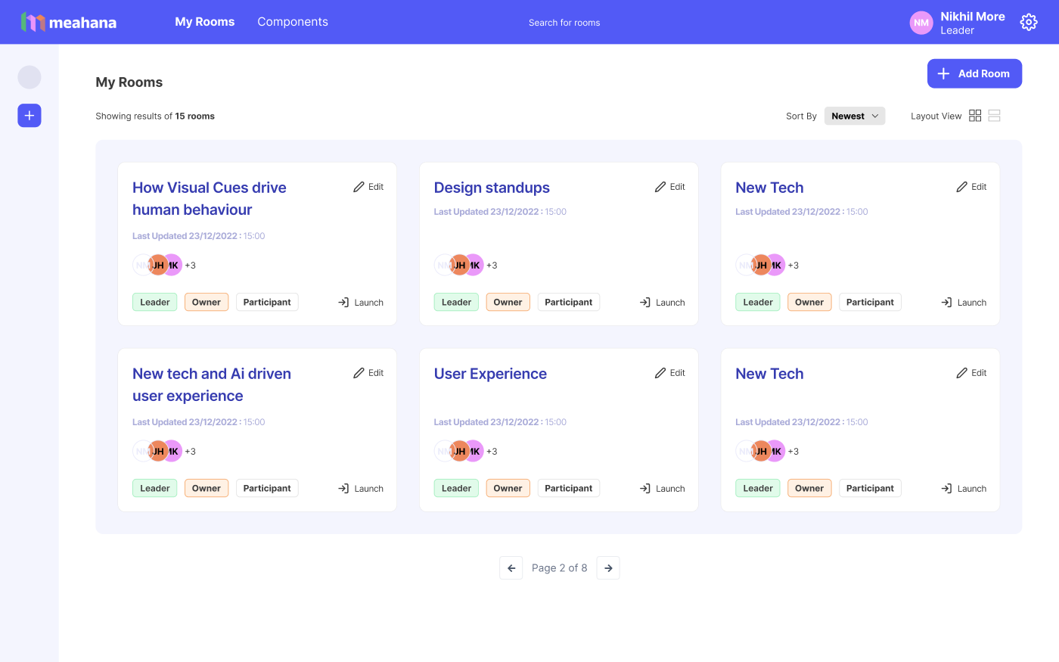Open the Sort By Newest dropdown
The height and width of the screenshot is (662, 1059).
click(x=855, y=116)
